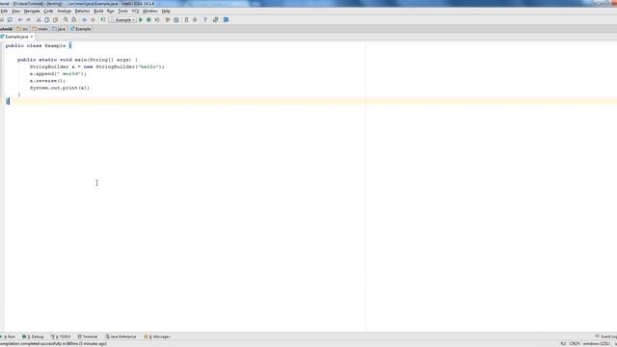The height and width of the screenshot is (347, 617).
Task: Open the VCS menu
Action: [x=135, y=11]
